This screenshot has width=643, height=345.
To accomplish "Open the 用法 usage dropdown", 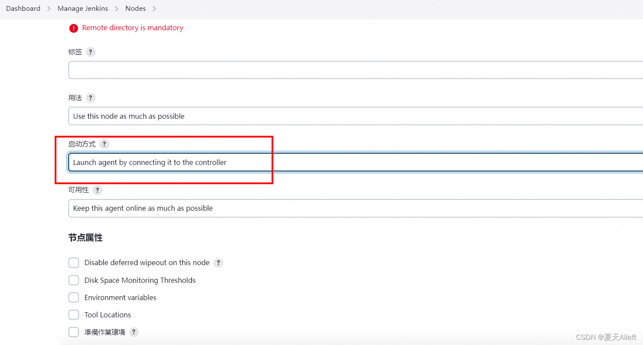I will pos(354,116).
